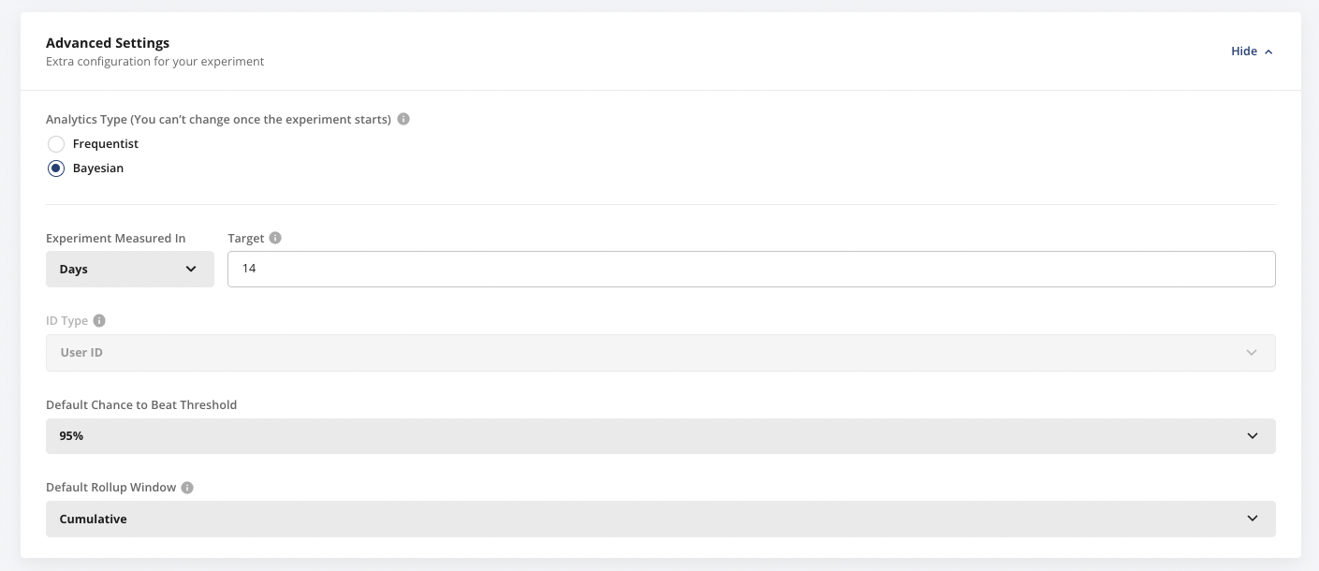
Task: Click the ID Type info icon
Action: [99, 320]
